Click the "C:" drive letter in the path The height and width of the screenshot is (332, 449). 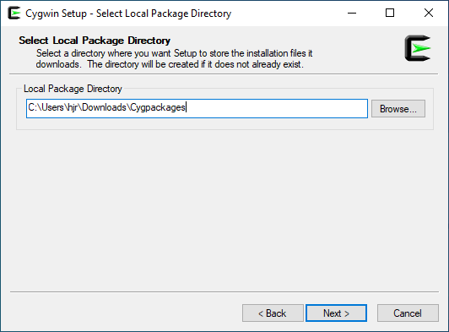(32, 107)
